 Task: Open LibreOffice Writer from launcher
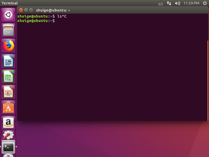pyautogui.click(x=8, y=61)
